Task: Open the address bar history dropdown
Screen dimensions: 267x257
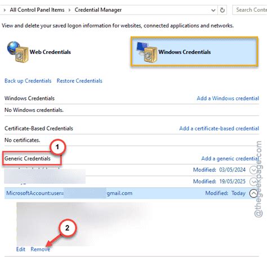Action: (x=213, y=10)
